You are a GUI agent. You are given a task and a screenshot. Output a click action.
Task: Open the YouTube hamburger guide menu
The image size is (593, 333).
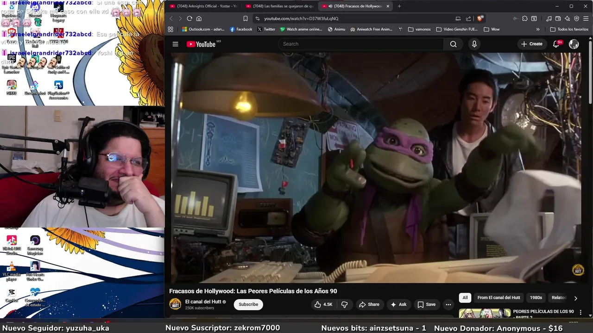click(x=175, y=44)
